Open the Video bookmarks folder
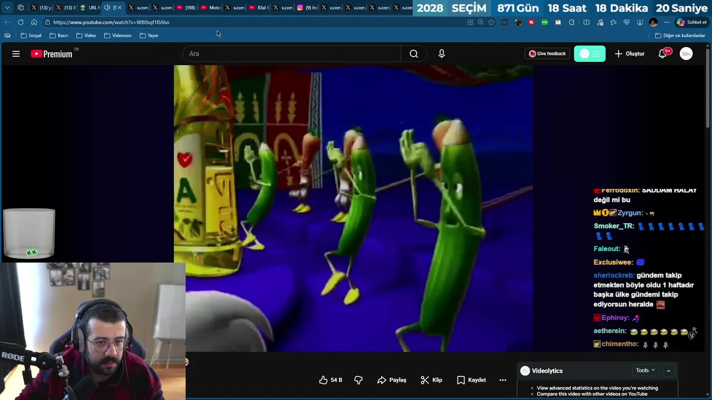Screen dimensions: 712x400 86,36
